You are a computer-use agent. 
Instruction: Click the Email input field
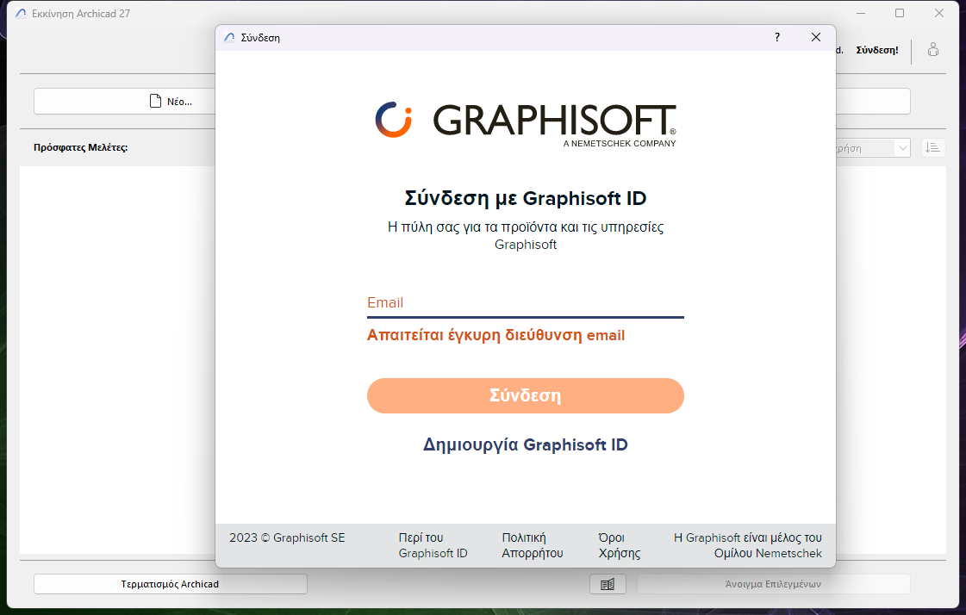coord(525,303)
